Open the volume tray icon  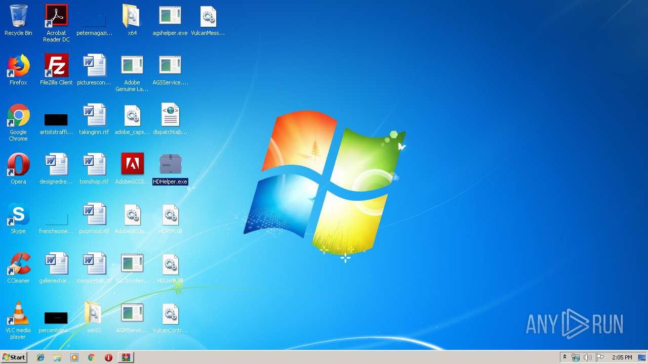587,357
